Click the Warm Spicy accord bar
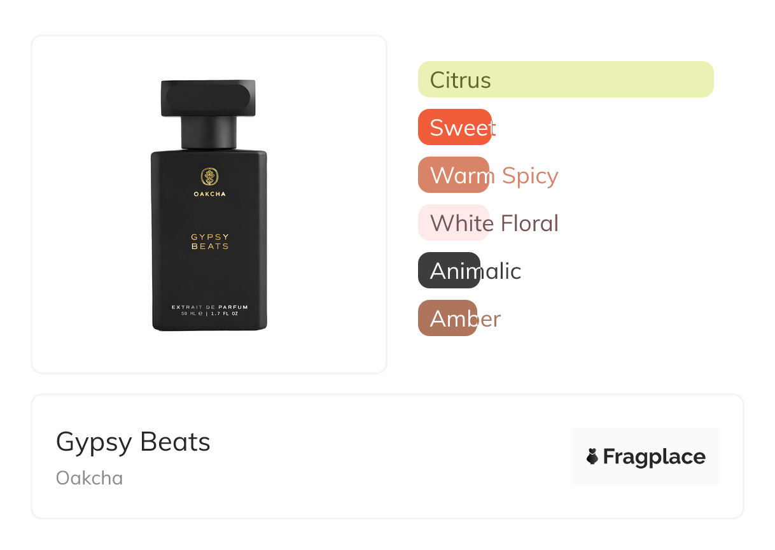 click(x=453, y=175)
